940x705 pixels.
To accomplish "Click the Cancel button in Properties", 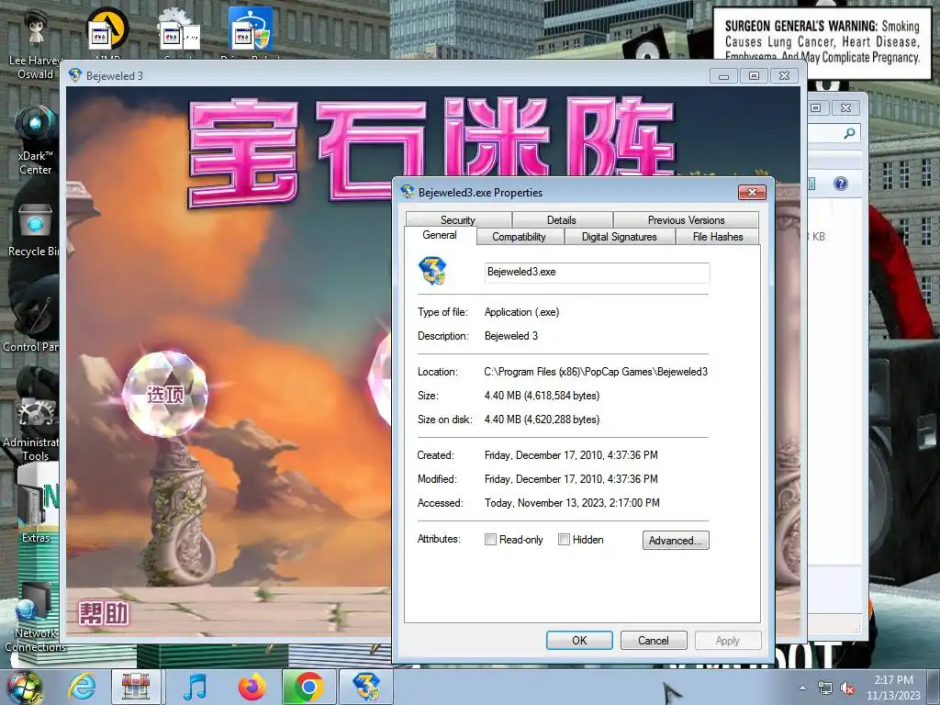I will tap(653, 640).
